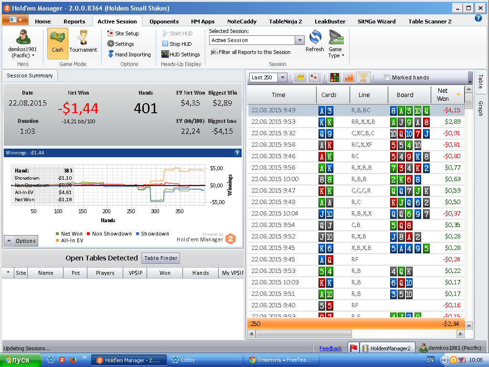
Task: Click the orange bar chart icon
Action: (x=349, y=77)
